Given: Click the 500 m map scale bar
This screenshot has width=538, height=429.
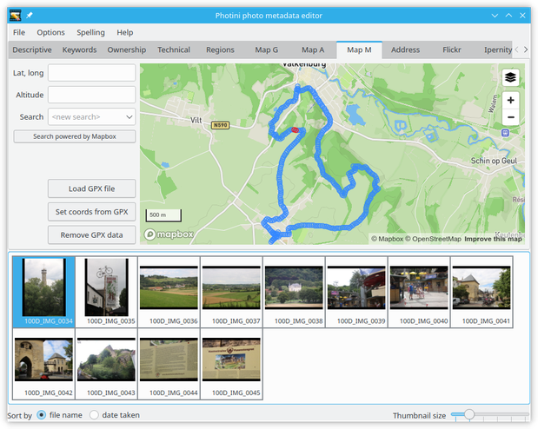Looking at the screenshot, I should click(163, 215).
